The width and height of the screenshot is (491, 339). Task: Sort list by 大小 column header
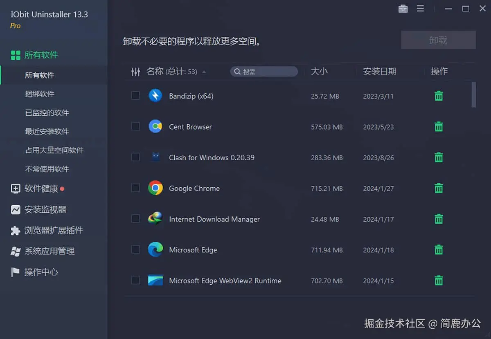pos(319,72)
